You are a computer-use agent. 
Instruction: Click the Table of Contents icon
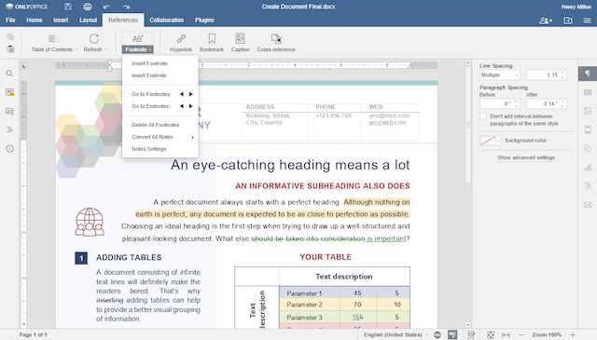pyautogui.click(x=52, y=39)
